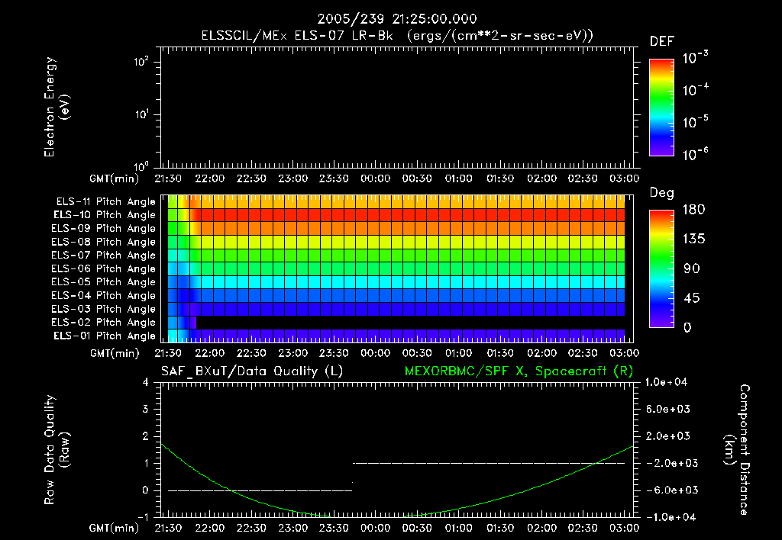The image size is (782, 540).
Task: Click GMT(min) label under the energy panel
Action: [x=115, y=178]
